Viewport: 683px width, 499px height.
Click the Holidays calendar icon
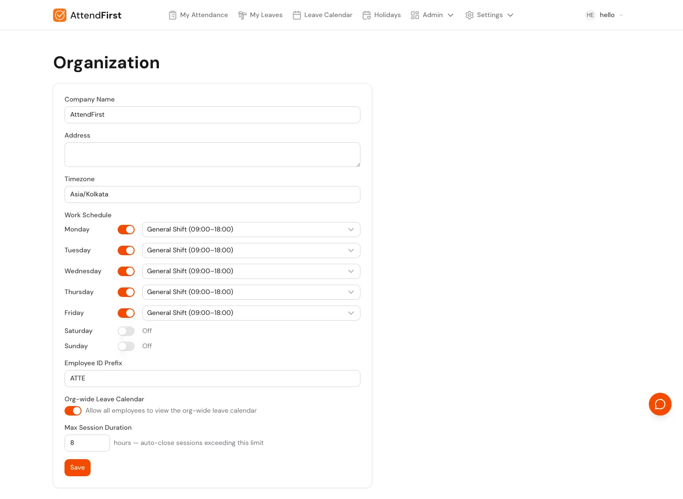367,15
